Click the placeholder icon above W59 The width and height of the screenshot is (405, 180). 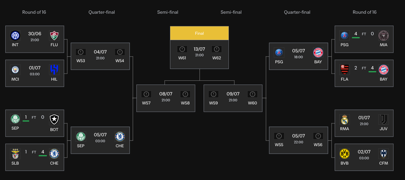tap(213, 94)
